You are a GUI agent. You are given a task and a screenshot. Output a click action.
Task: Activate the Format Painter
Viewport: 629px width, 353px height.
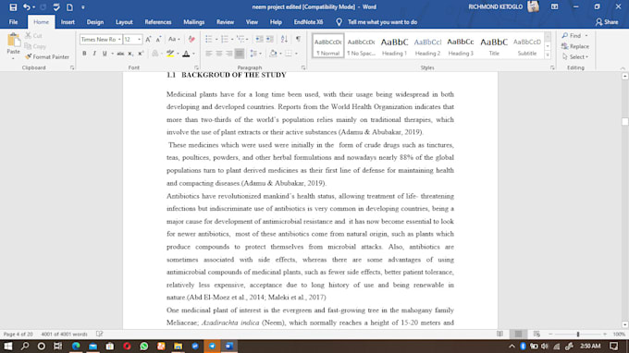click(x=47, y=57)
